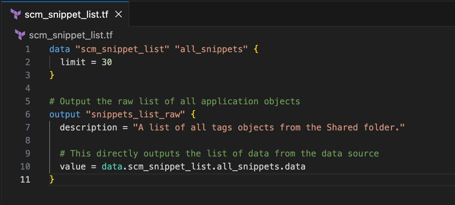Image resolution: width=455 pixels, height=205 pixels.
Task: Click the Terraform icon in the breadcrumb
Action: coord(20,35)
